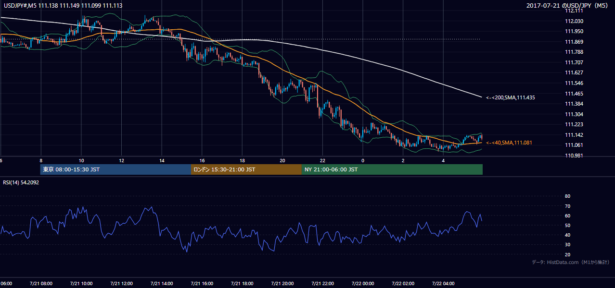Image resolution: width=615 pixels, height=288 pixels.
Task: Click the 200,SMA,111.435 moving average label
Action: (511, 97)
